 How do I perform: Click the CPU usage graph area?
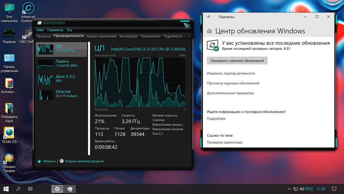click(140, 82)
